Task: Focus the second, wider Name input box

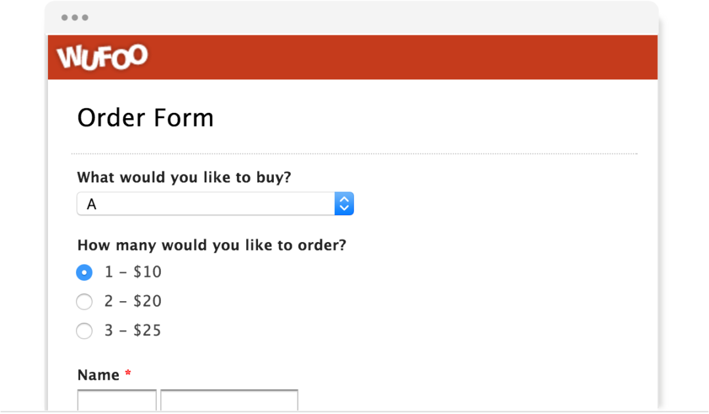Action: 229,400
